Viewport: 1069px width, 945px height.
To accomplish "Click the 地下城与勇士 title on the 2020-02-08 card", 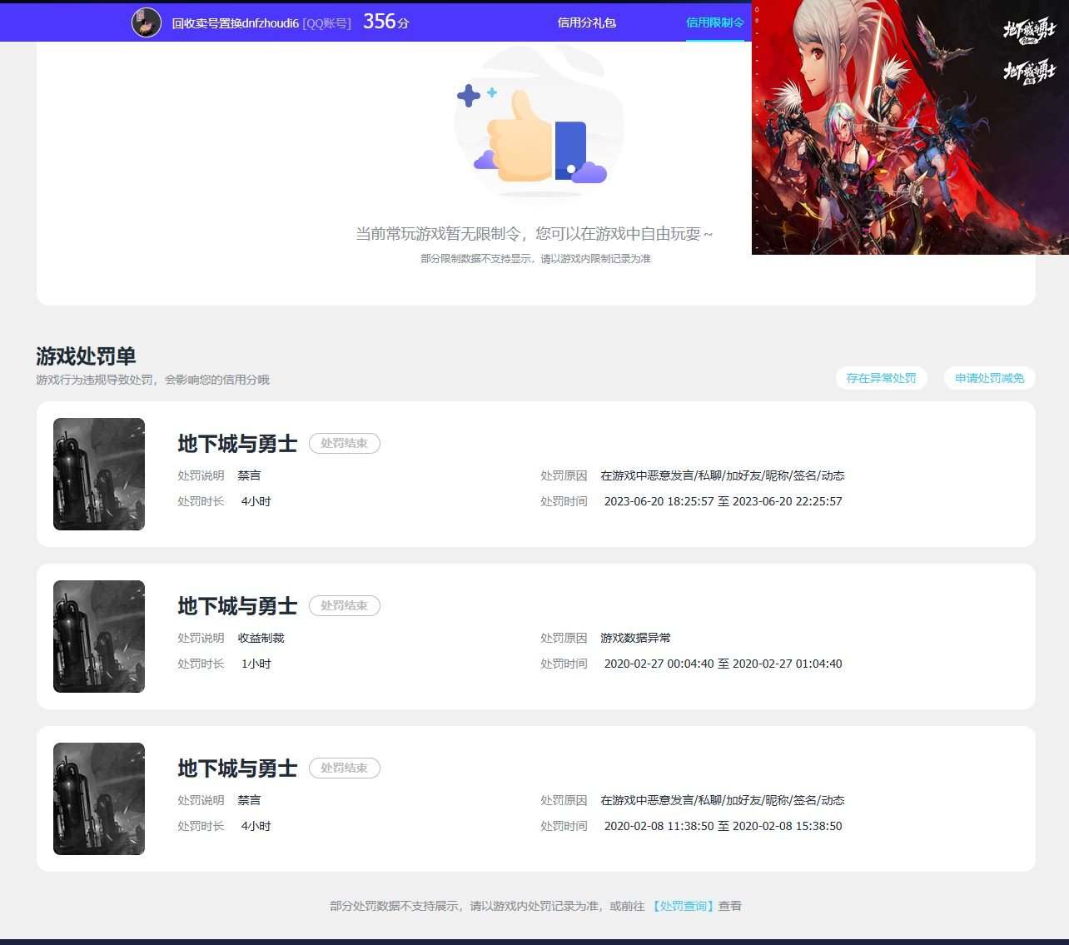I will coord(237,768).
